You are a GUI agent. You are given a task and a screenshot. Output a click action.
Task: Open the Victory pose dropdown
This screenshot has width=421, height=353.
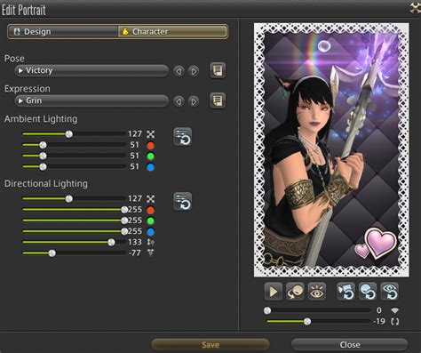tap(91, 71)
